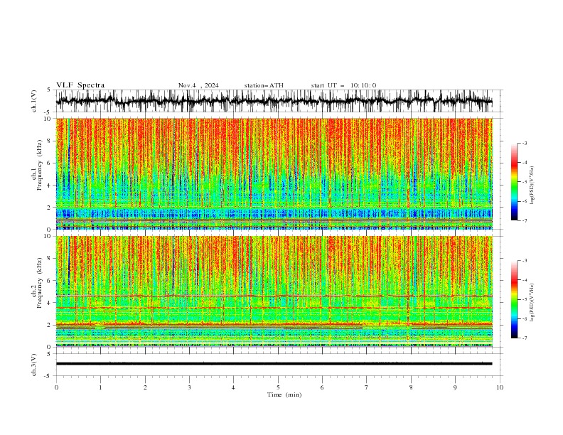Screen dimensions: 563x435
Task: Click time axis tick label "3"
Action: click(x=190, y=387)
